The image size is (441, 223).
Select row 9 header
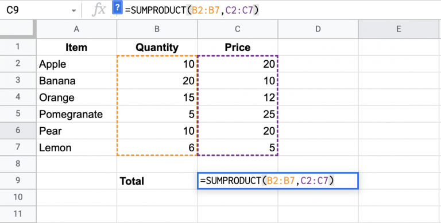(x=18, y=181)
